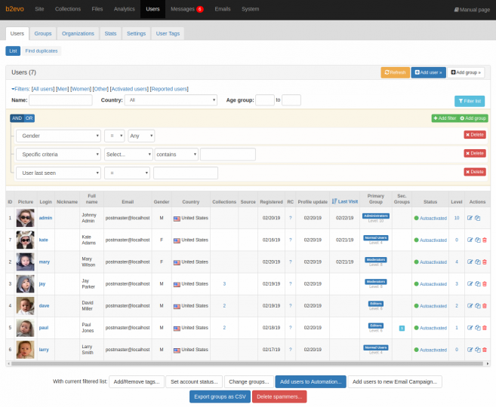496x407 pixels.
Task: Edit user mary via pencil icon
Action: (470, 262)
